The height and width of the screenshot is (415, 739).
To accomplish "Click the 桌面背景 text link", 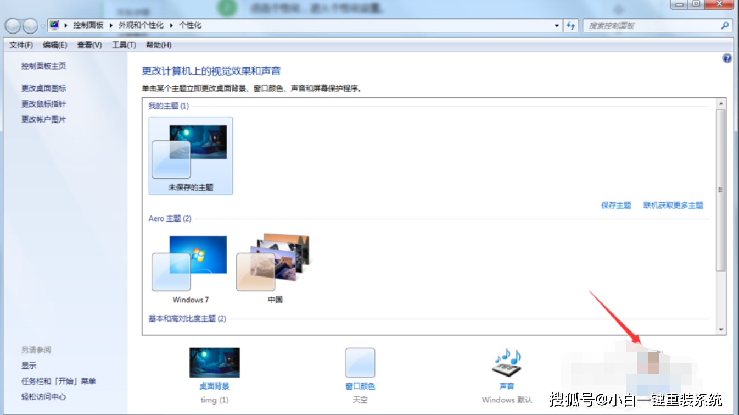I will 214,386.
